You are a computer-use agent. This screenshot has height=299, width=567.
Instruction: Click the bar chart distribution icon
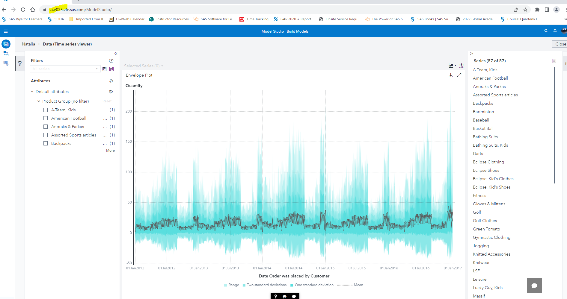tap(462, 65)
